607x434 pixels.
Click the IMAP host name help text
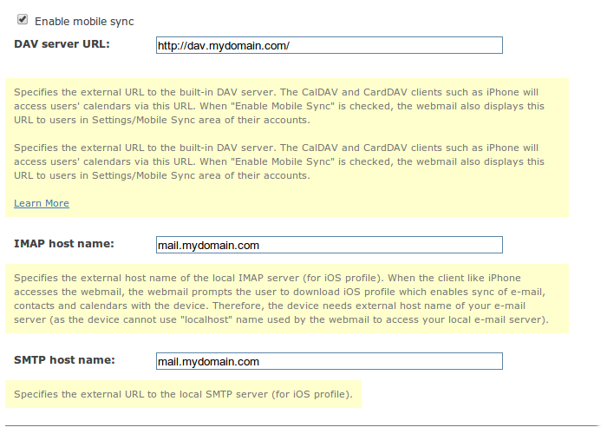click(x=279, y=299)
